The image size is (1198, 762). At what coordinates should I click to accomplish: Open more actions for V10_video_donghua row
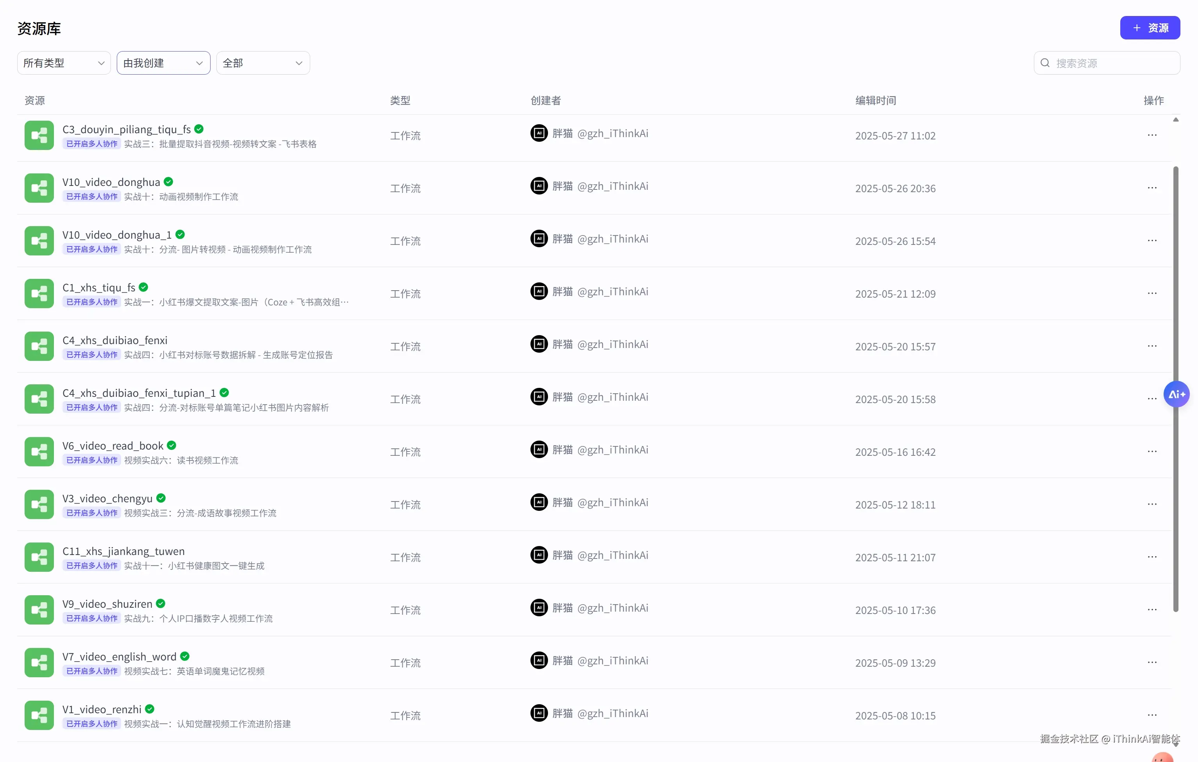coord(1152,188)
